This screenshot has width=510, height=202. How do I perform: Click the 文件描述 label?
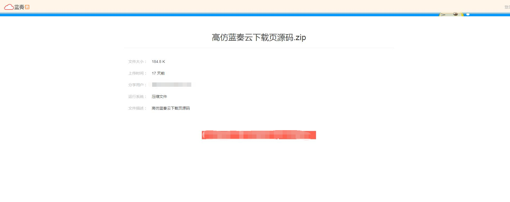[x=137, y=108]
